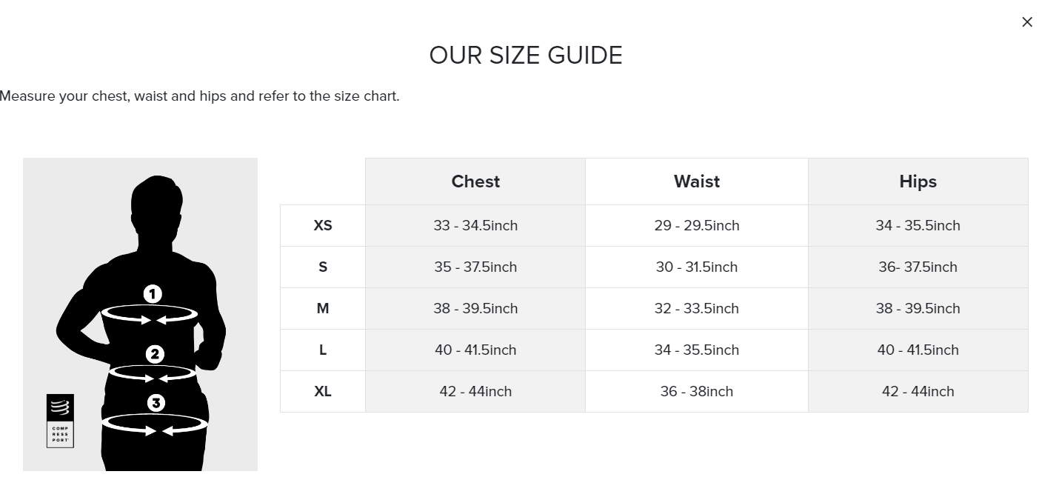Select the waist measurement arrows ring
This screenshot has width=1039, height=497.
pos(153,373)
